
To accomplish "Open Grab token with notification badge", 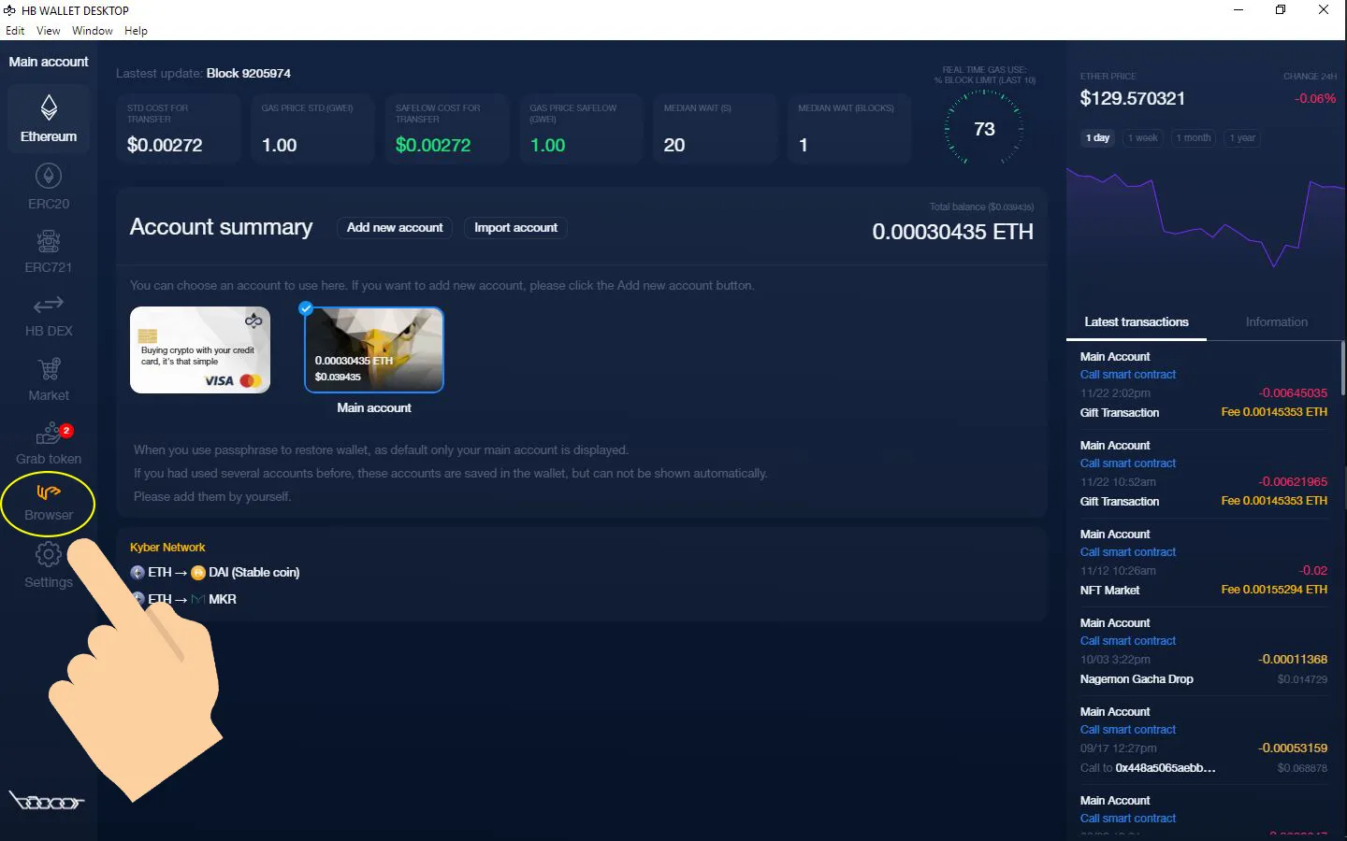I will point(48,440).
